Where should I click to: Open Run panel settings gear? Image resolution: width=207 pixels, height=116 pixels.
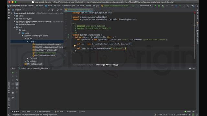point(190,68)
